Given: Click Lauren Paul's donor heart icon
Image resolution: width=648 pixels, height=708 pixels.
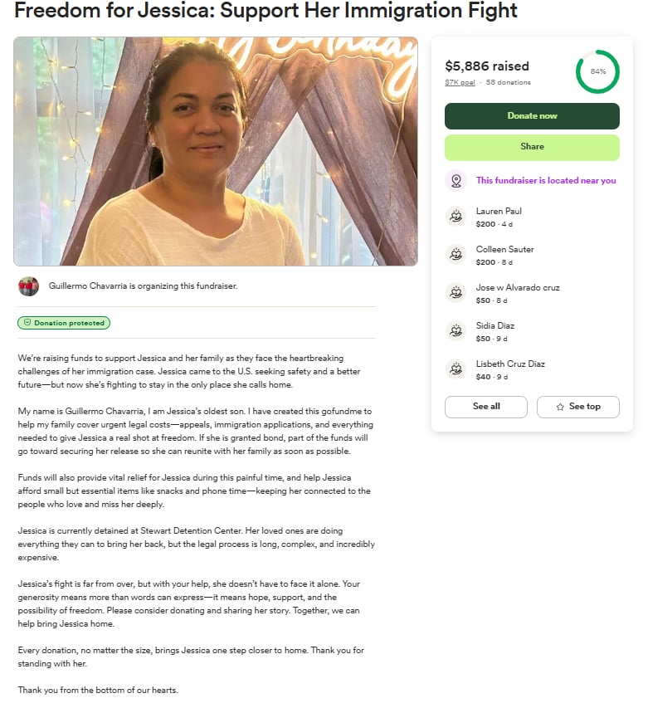Looking at the screenshot, I should tap(456, 217).
